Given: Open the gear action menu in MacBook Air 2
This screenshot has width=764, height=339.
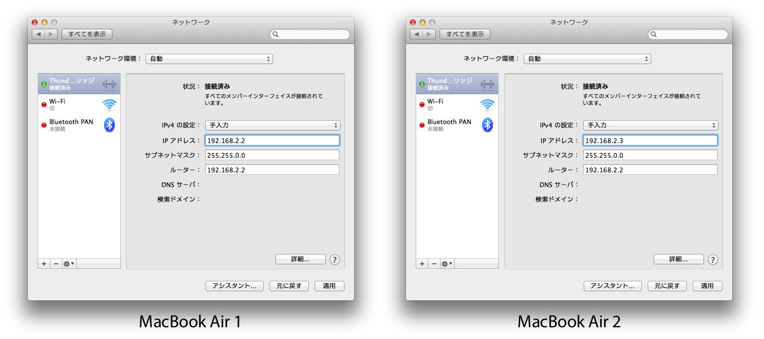Looking at the screenshot, I should tap(447, 264).
